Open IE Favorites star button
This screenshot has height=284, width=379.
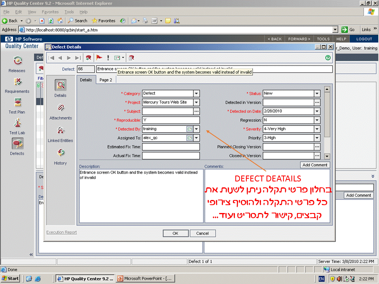coord(103,21)
